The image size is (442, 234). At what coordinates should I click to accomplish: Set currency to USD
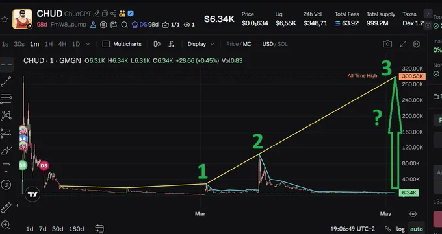click(268, 44)
